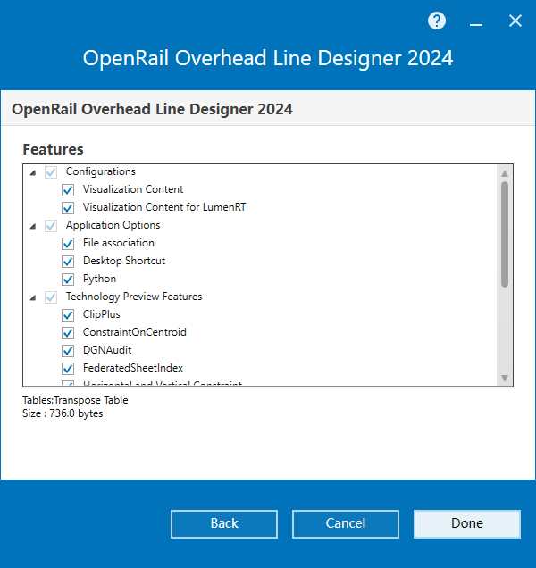The height and width of the screenshot is (568, 536).
Task: Select the ClipPlus label
Action: 102,314
